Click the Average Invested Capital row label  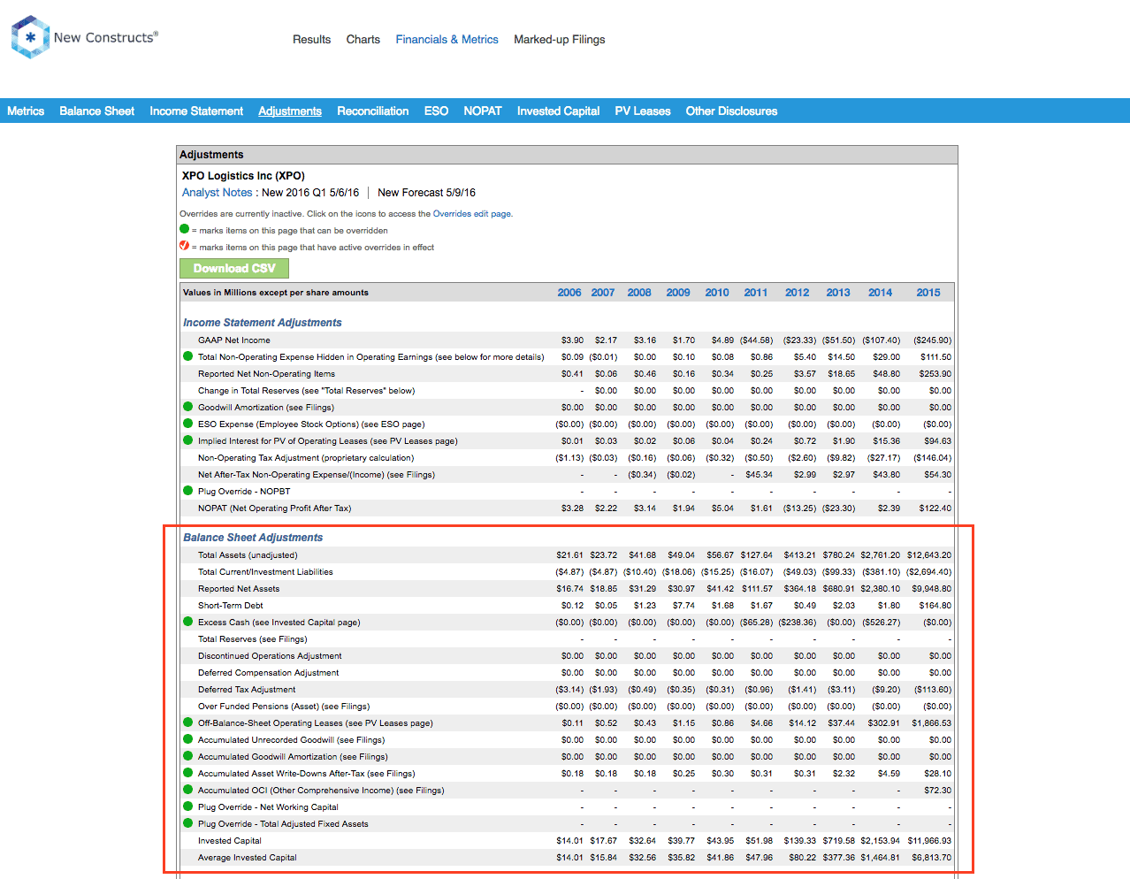pos(248,858)
